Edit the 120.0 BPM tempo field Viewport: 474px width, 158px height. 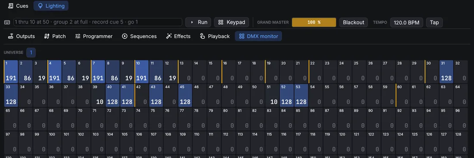click(x=407, y=22)
